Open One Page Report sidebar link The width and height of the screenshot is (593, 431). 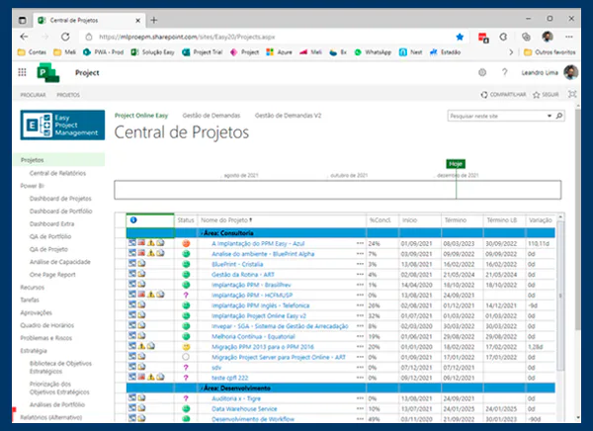[x=52, y=275]
